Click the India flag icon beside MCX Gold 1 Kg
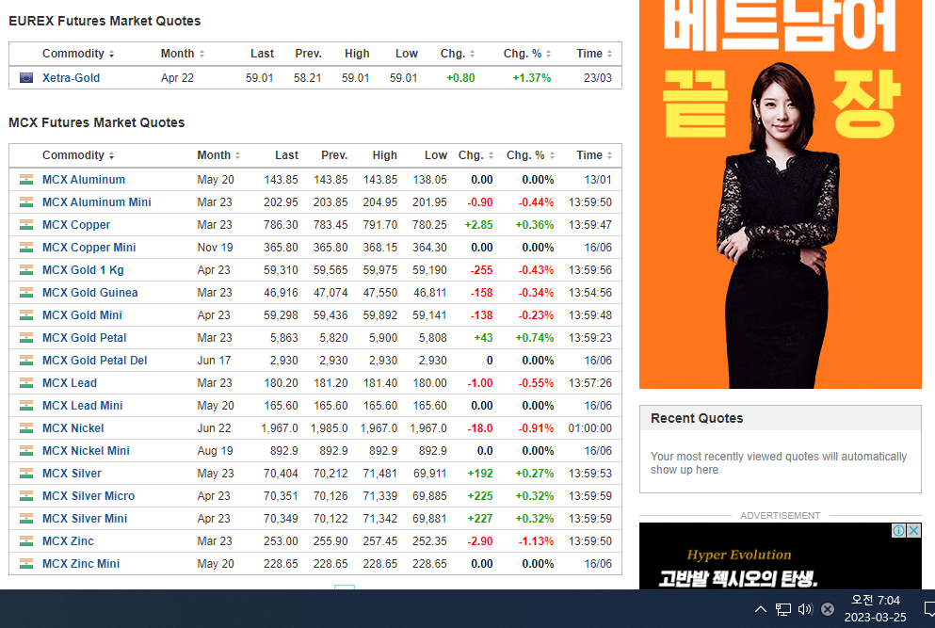Viewport: 935px width, 628px height. tap(26, 270)
